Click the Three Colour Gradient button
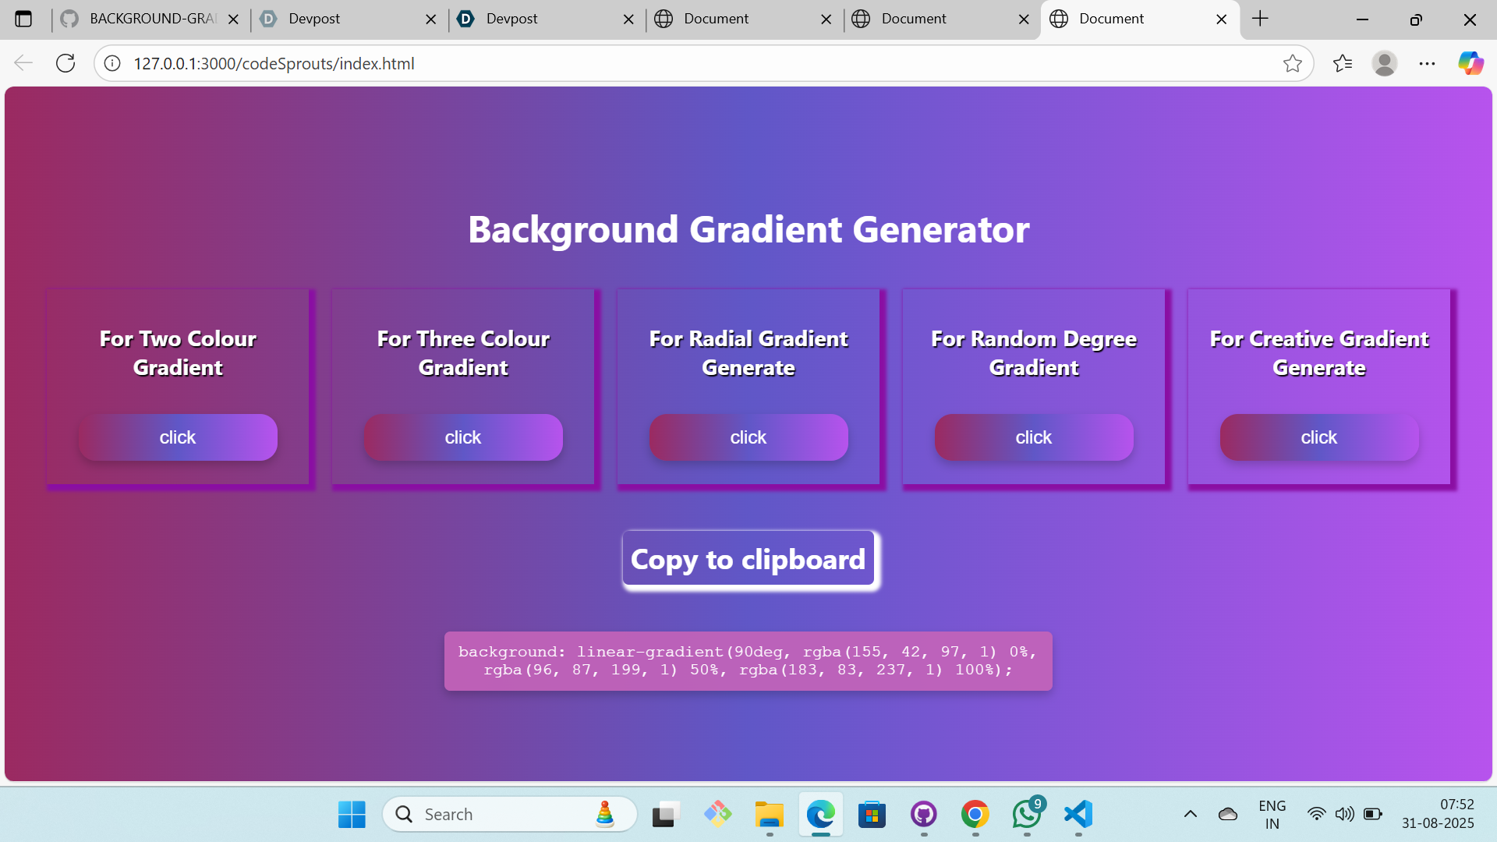This screenshot has height=842, width=1497. click(463, 437)
